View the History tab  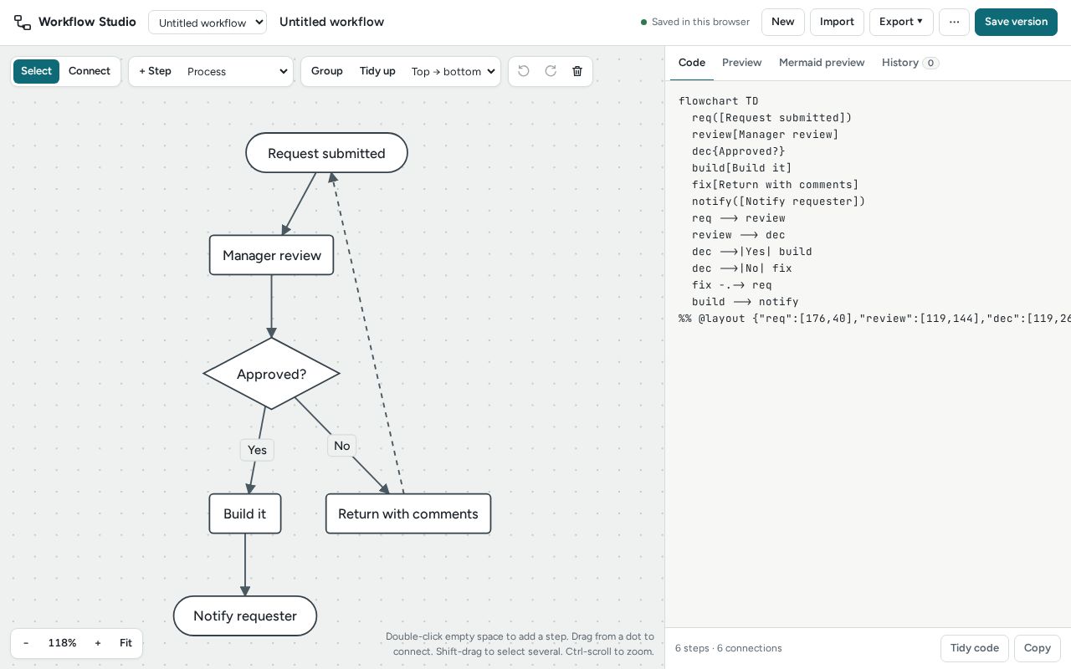(910, 63)
